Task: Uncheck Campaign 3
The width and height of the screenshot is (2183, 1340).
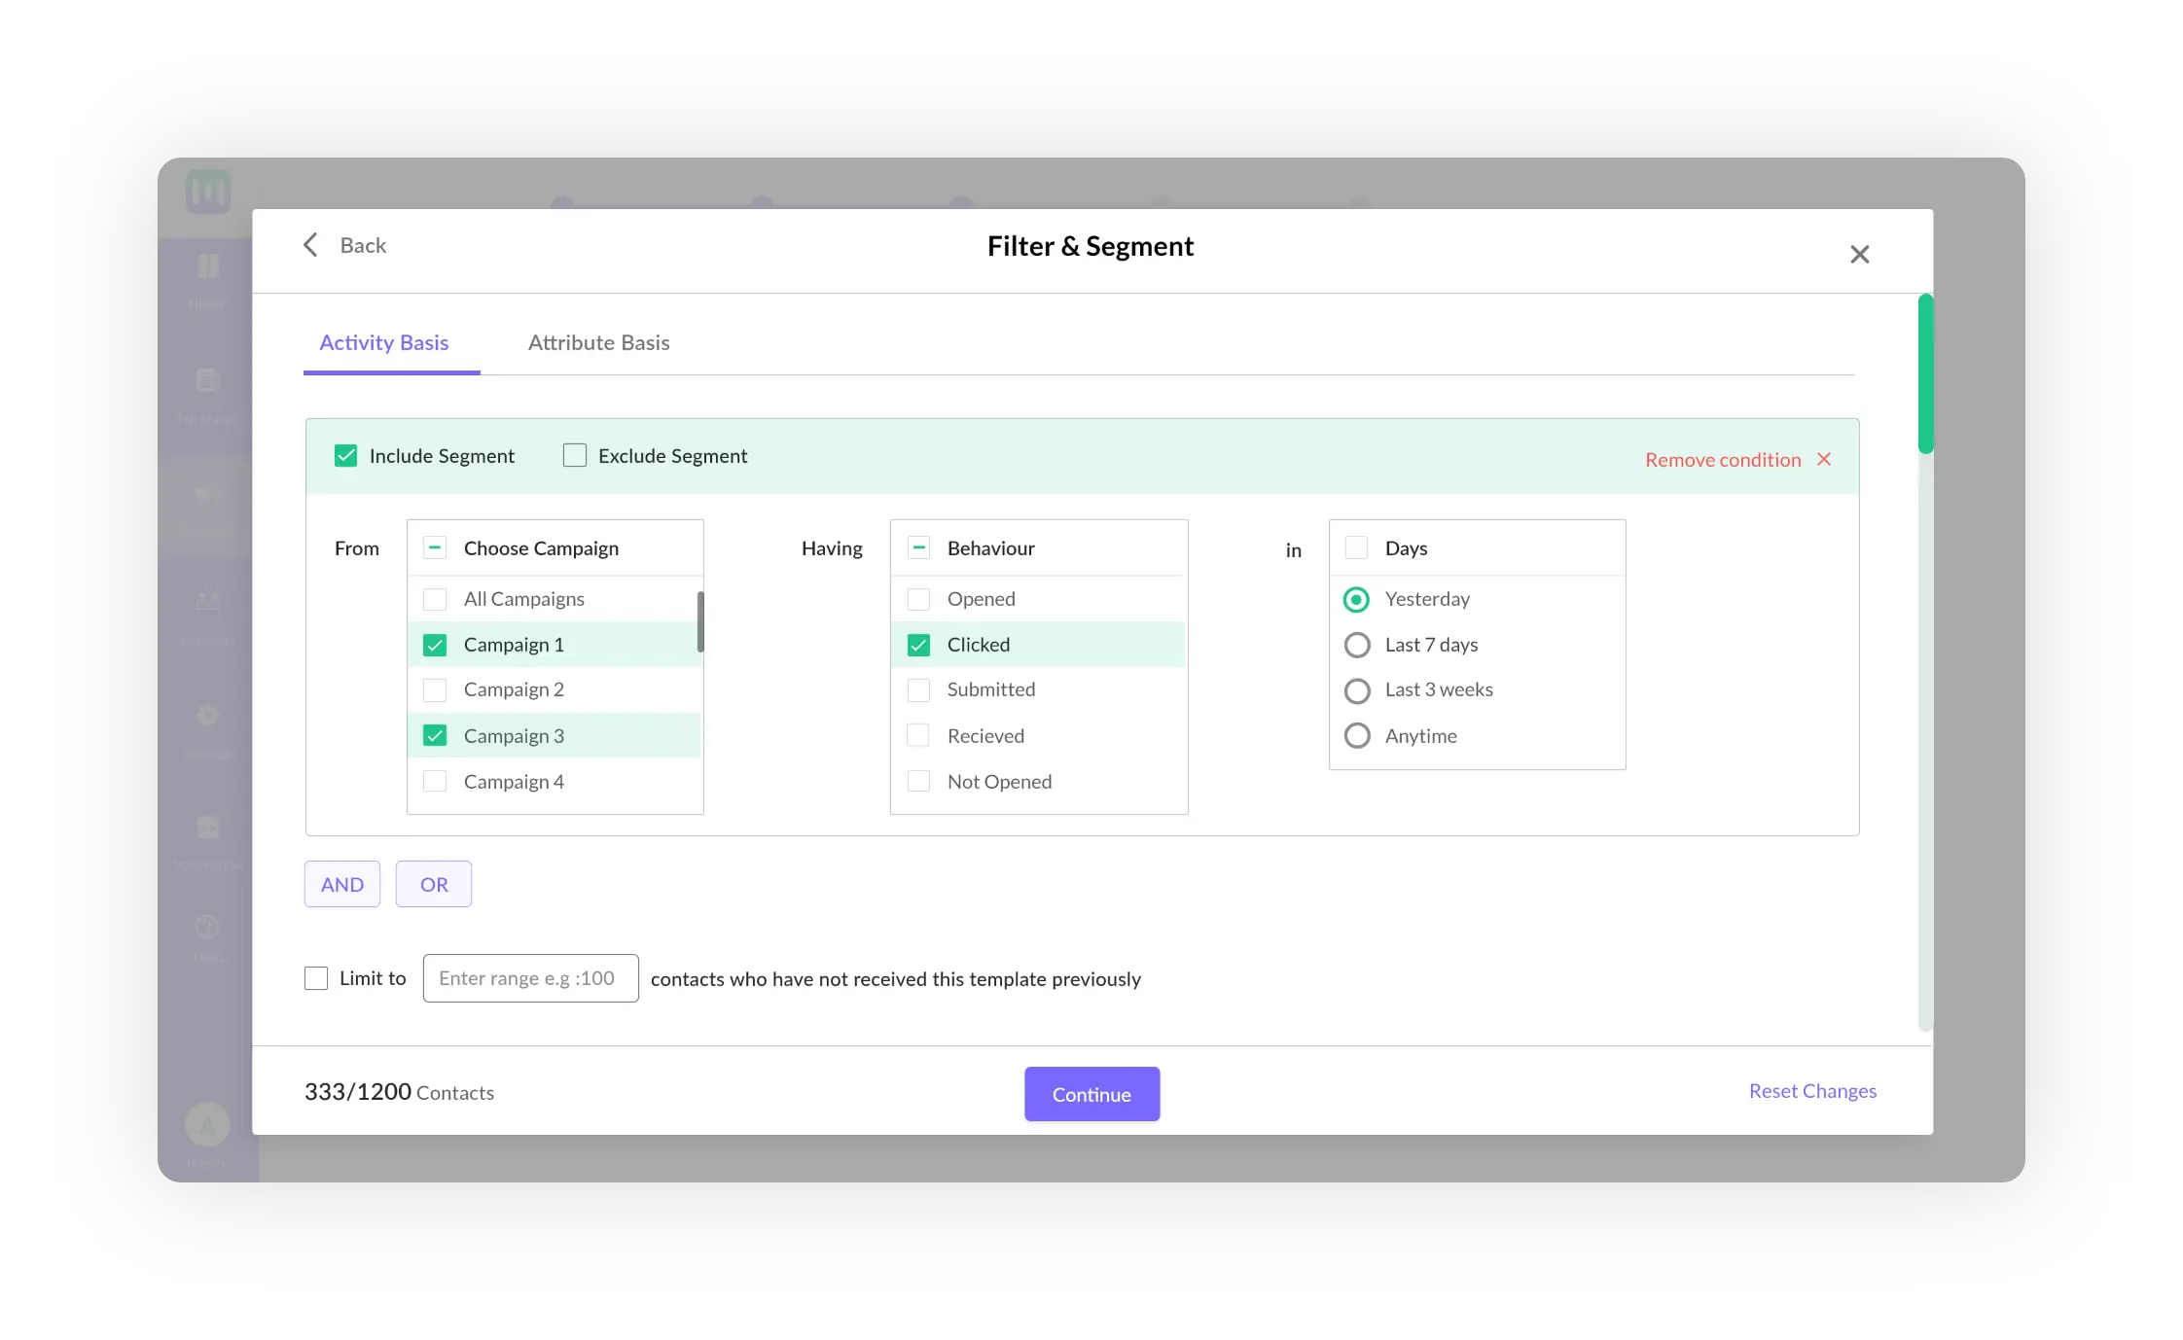Action: click(435, 735)
